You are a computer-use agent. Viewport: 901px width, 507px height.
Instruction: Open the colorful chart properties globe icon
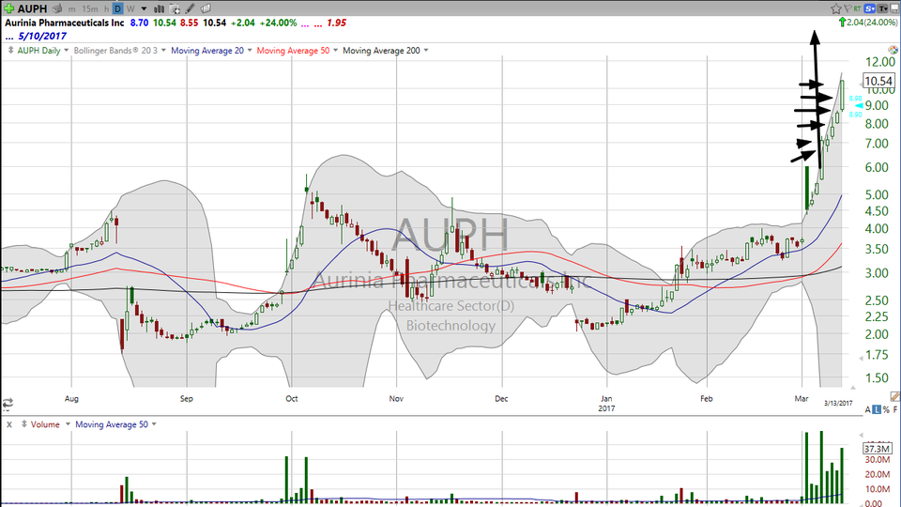pyautogui.click(x=893, y=51)
